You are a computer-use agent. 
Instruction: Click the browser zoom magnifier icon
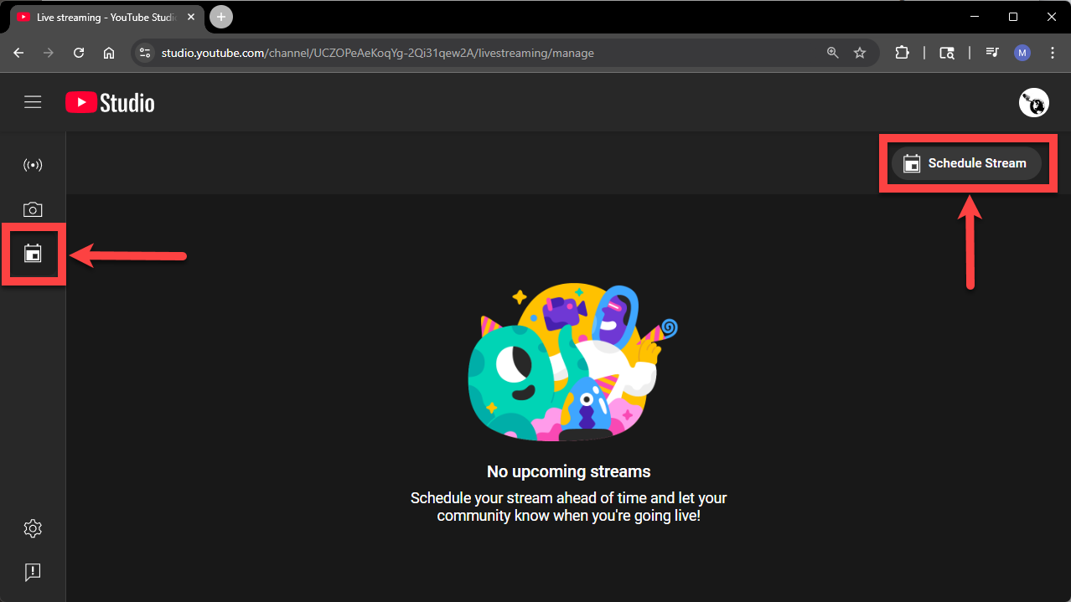coord(832,53)
